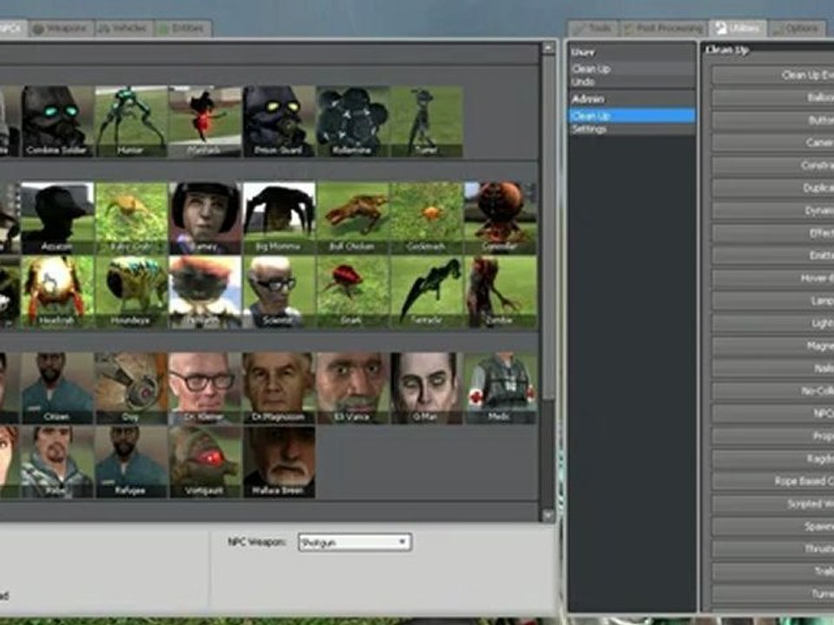This screenshot has height=625, width=834.
Task: Switch to Post Processing tab
Action: click(665, 28)
